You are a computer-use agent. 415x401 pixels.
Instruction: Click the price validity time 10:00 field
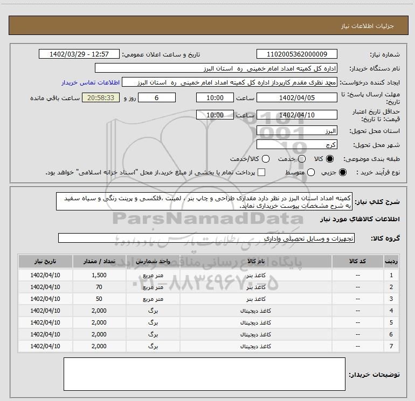point(215,115)
